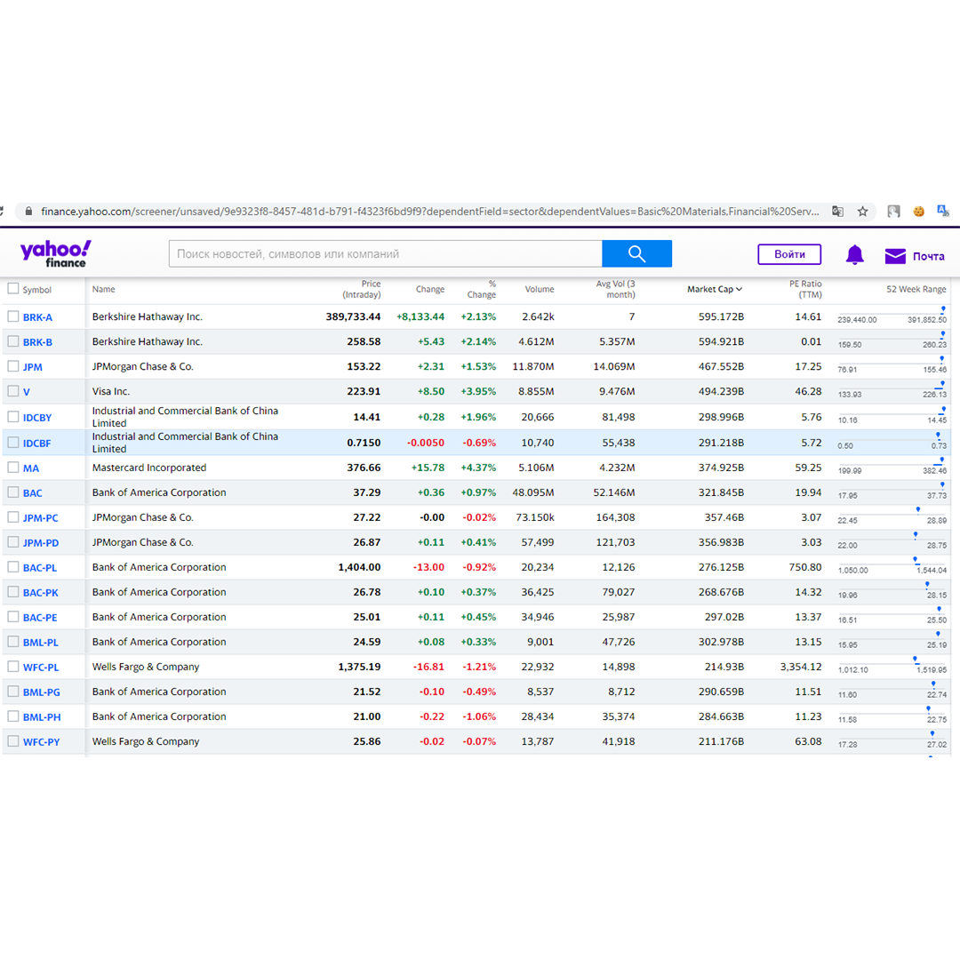Click the browser URL address bar
960x960 pixels.
pyautogui.click(x=428, y=212)
